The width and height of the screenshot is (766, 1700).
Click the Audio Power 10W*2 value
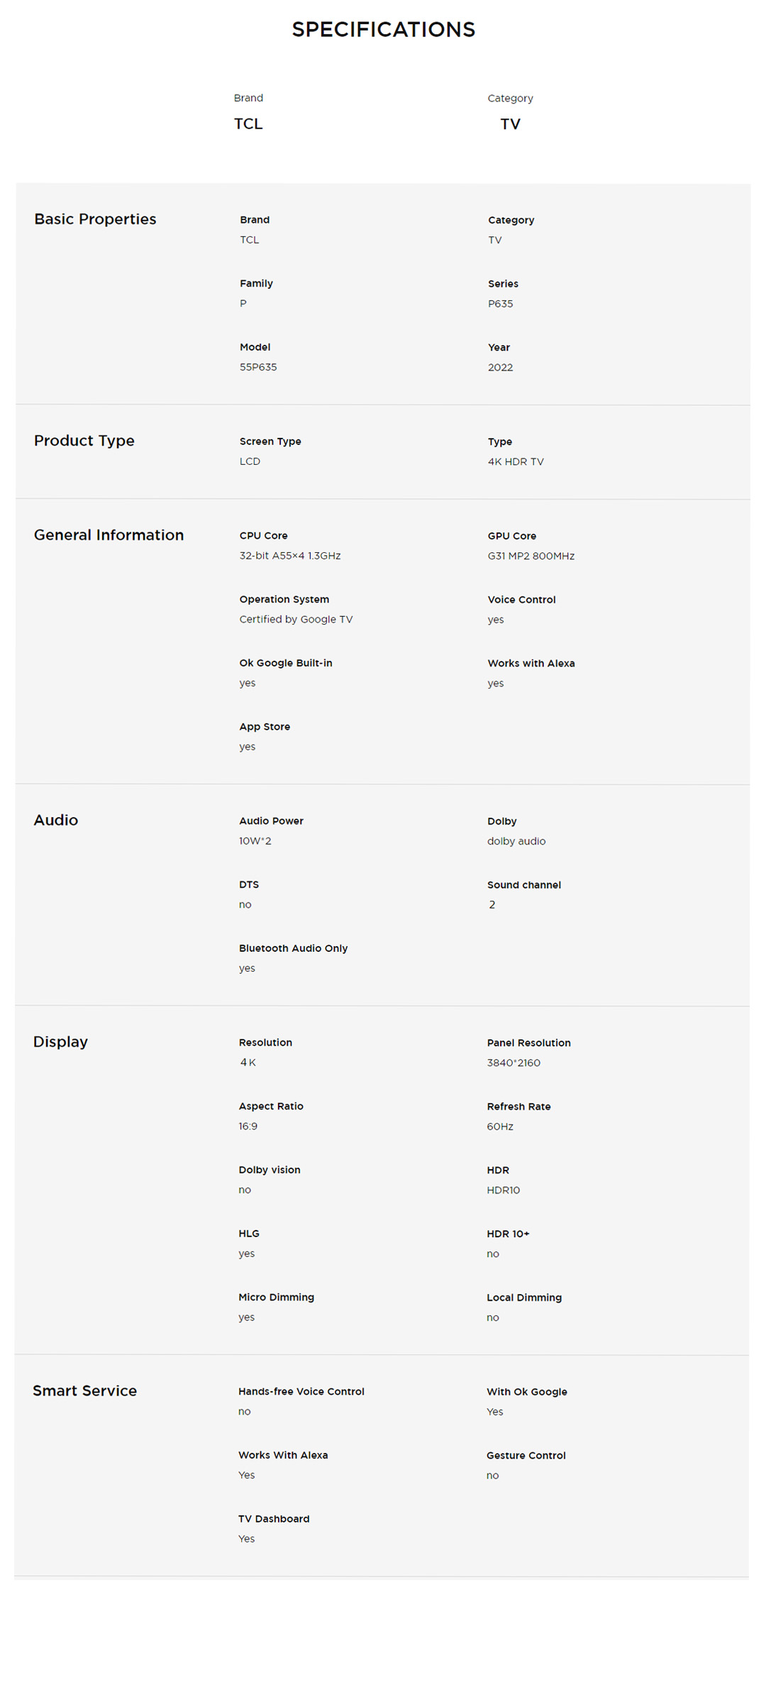(255, 841)
